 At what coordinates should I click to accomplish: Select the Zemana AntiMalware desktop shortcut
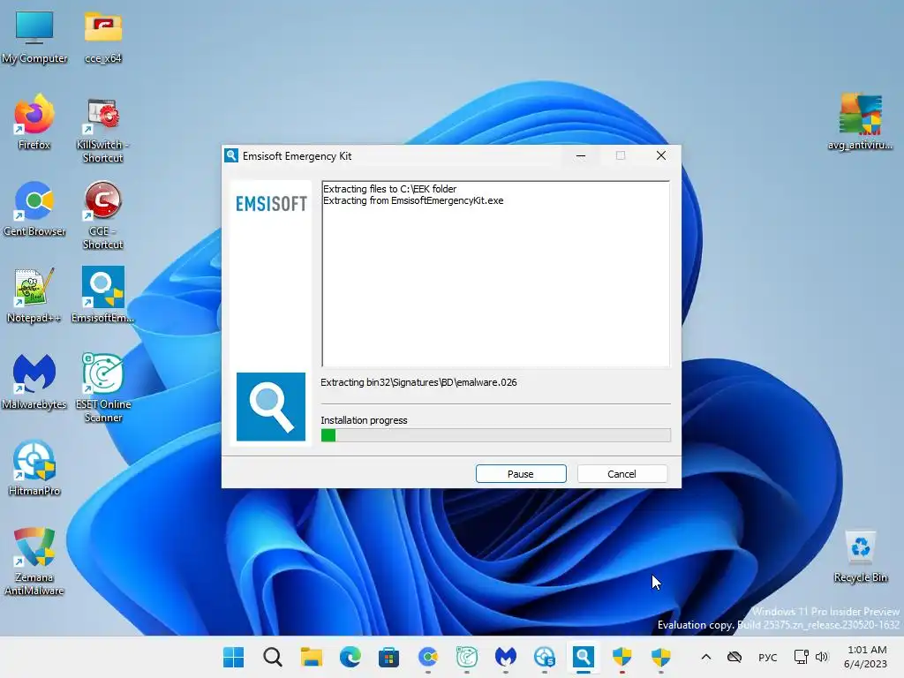34,561
